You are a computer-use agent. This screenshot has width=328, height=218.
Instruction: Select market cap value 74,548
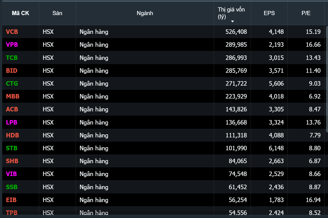(x=238, y=174)
